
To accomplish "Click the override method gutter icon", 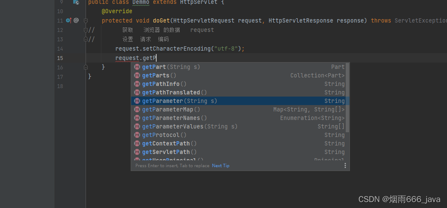I will pos(69,20).
